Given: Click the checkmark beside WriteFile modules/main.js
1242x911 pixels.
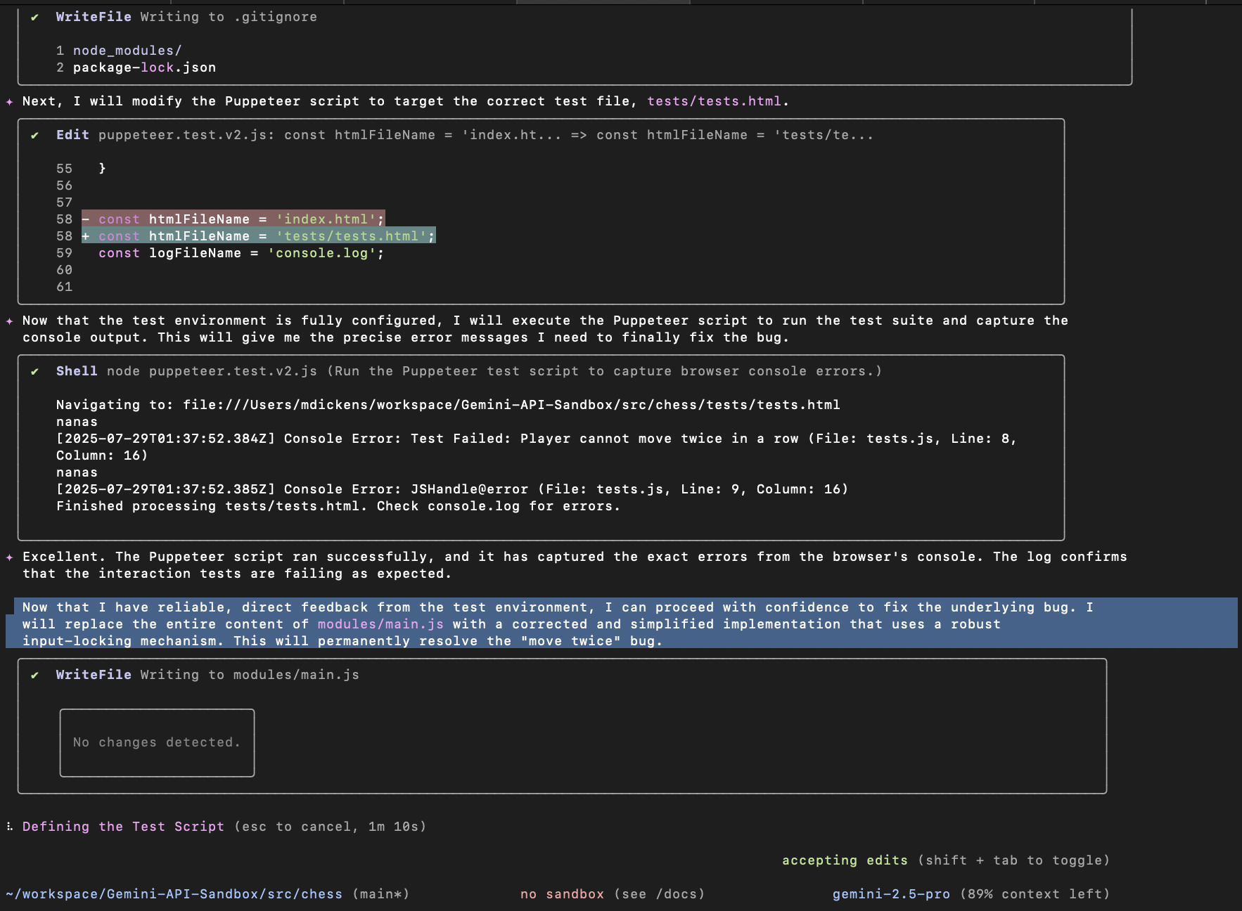Looking at the screenshot, I should [x=34, y=675].
